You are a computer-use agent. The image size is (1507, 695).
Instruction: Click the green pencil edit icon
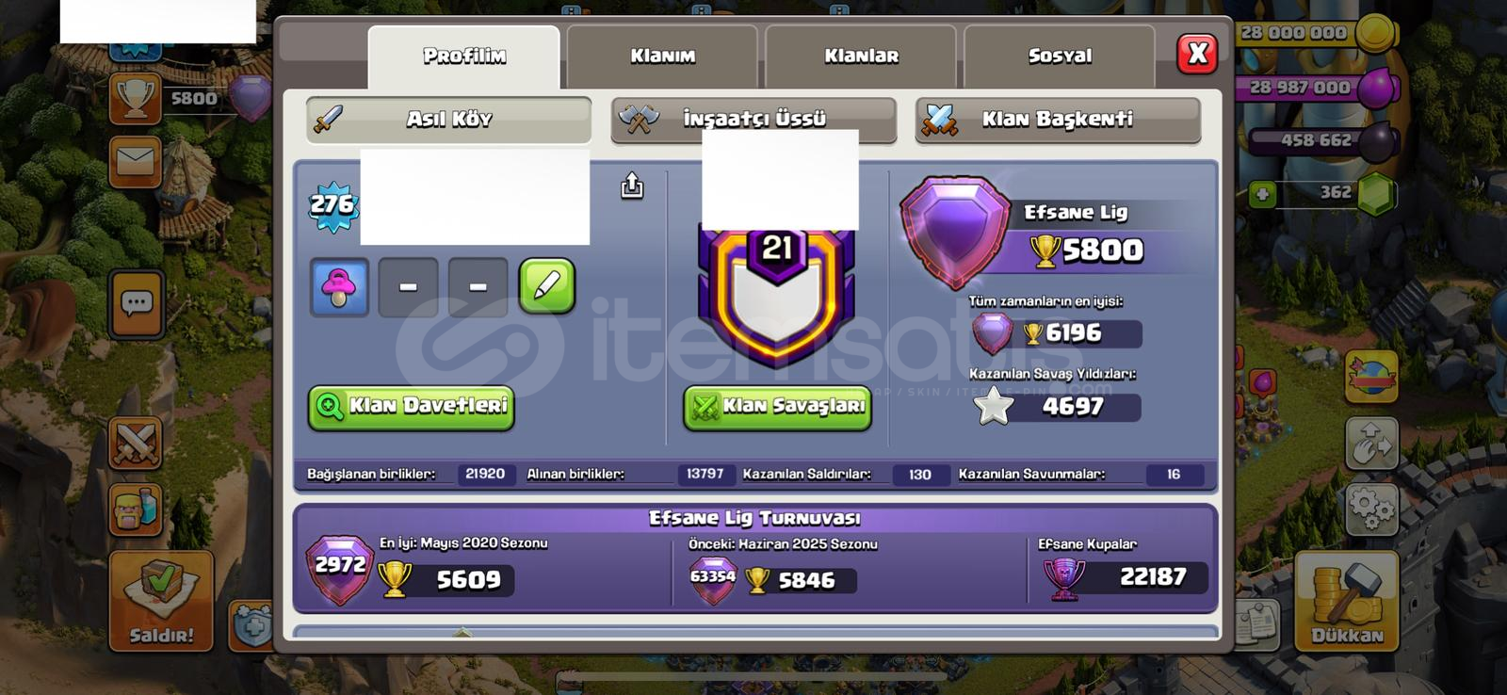(x=546, y=286)
